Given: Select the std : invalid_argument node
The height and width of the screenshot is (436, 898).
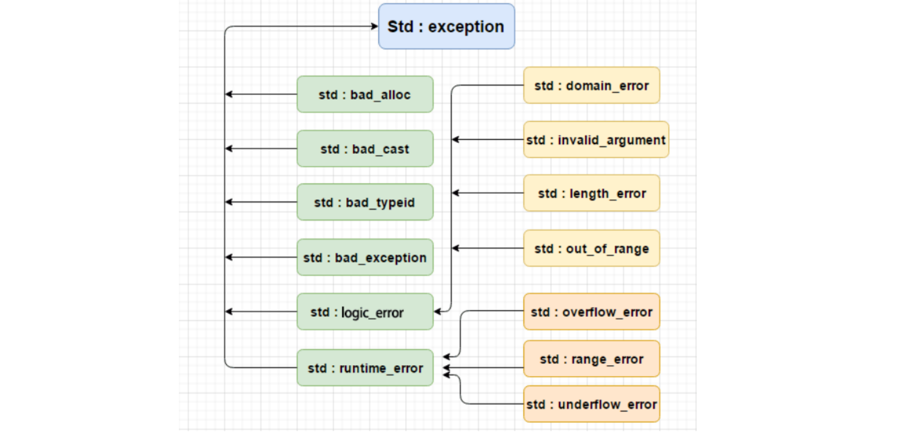Looking at the screenshot, I should click(596, 140).
